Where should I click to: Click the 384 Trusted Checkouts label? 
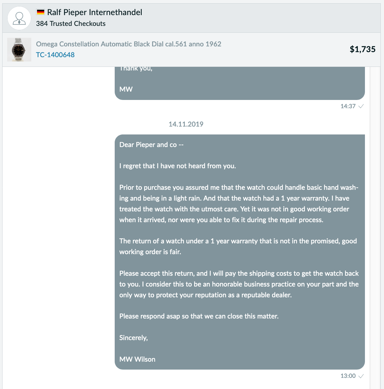pyautogui.click(x=71, y=24)
